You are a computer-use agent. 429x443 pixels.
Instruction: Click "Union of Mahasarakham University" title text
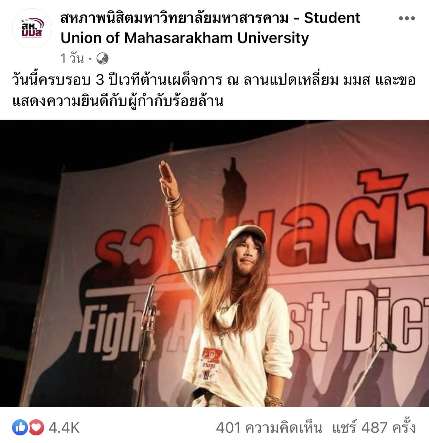(185, 38)
